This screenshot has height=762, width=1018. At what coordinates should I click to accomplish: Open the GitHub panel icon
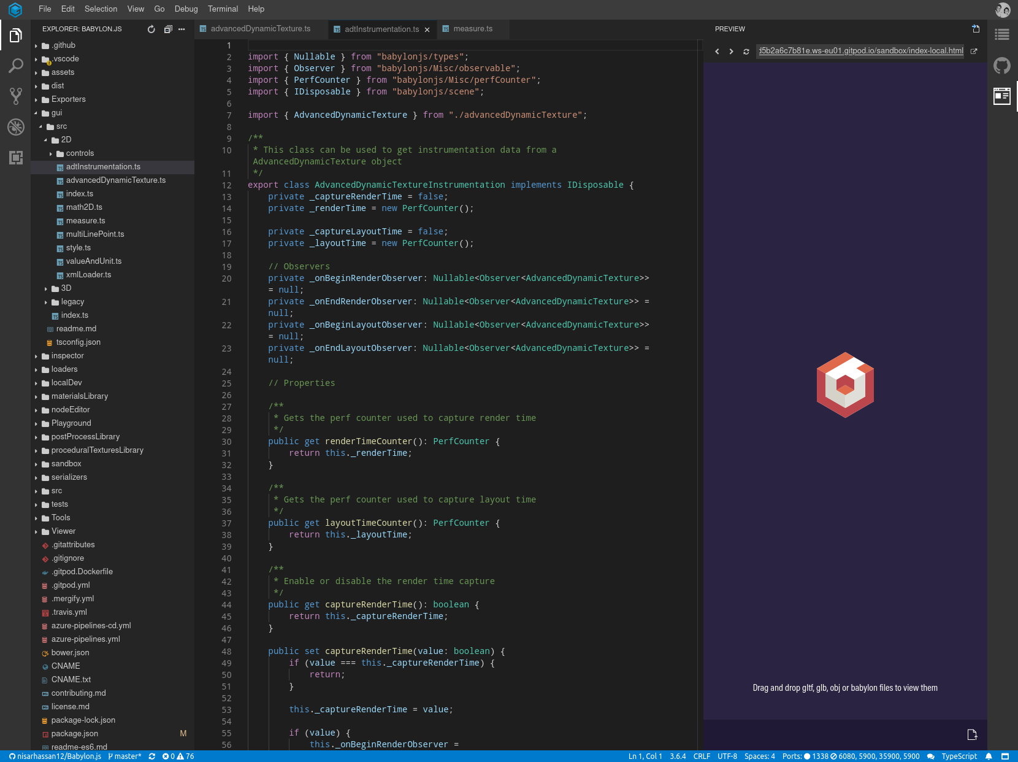click(1002, 66)
